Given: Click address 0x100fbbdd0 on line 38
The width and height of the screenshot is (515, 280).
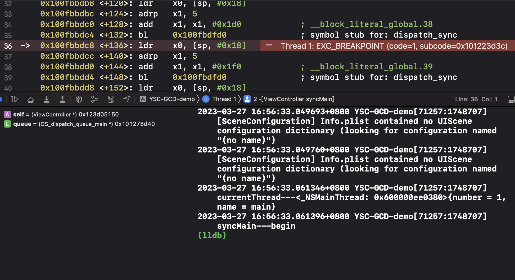Looking at the screenshot, I should coord(67,67).
